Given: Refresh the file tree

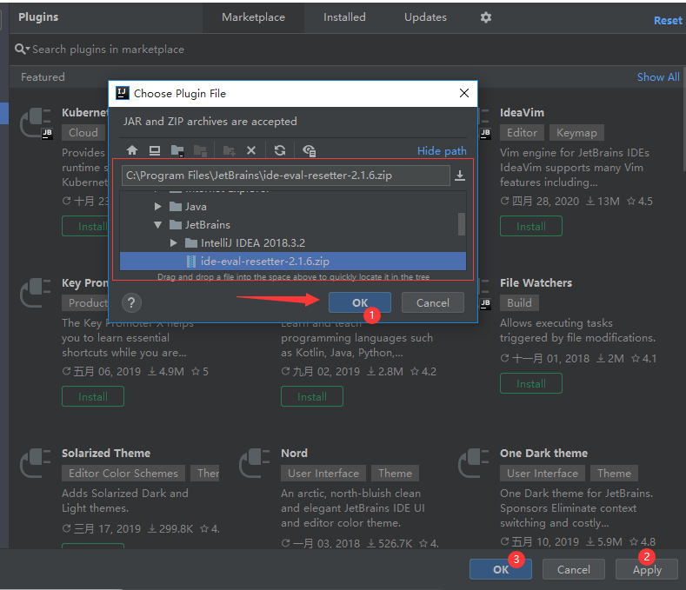Looking at the screenshot, I should click(280, 151).
